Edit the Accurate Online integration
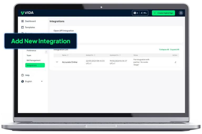This screenshot has width=202, height=134. point(175,62)
